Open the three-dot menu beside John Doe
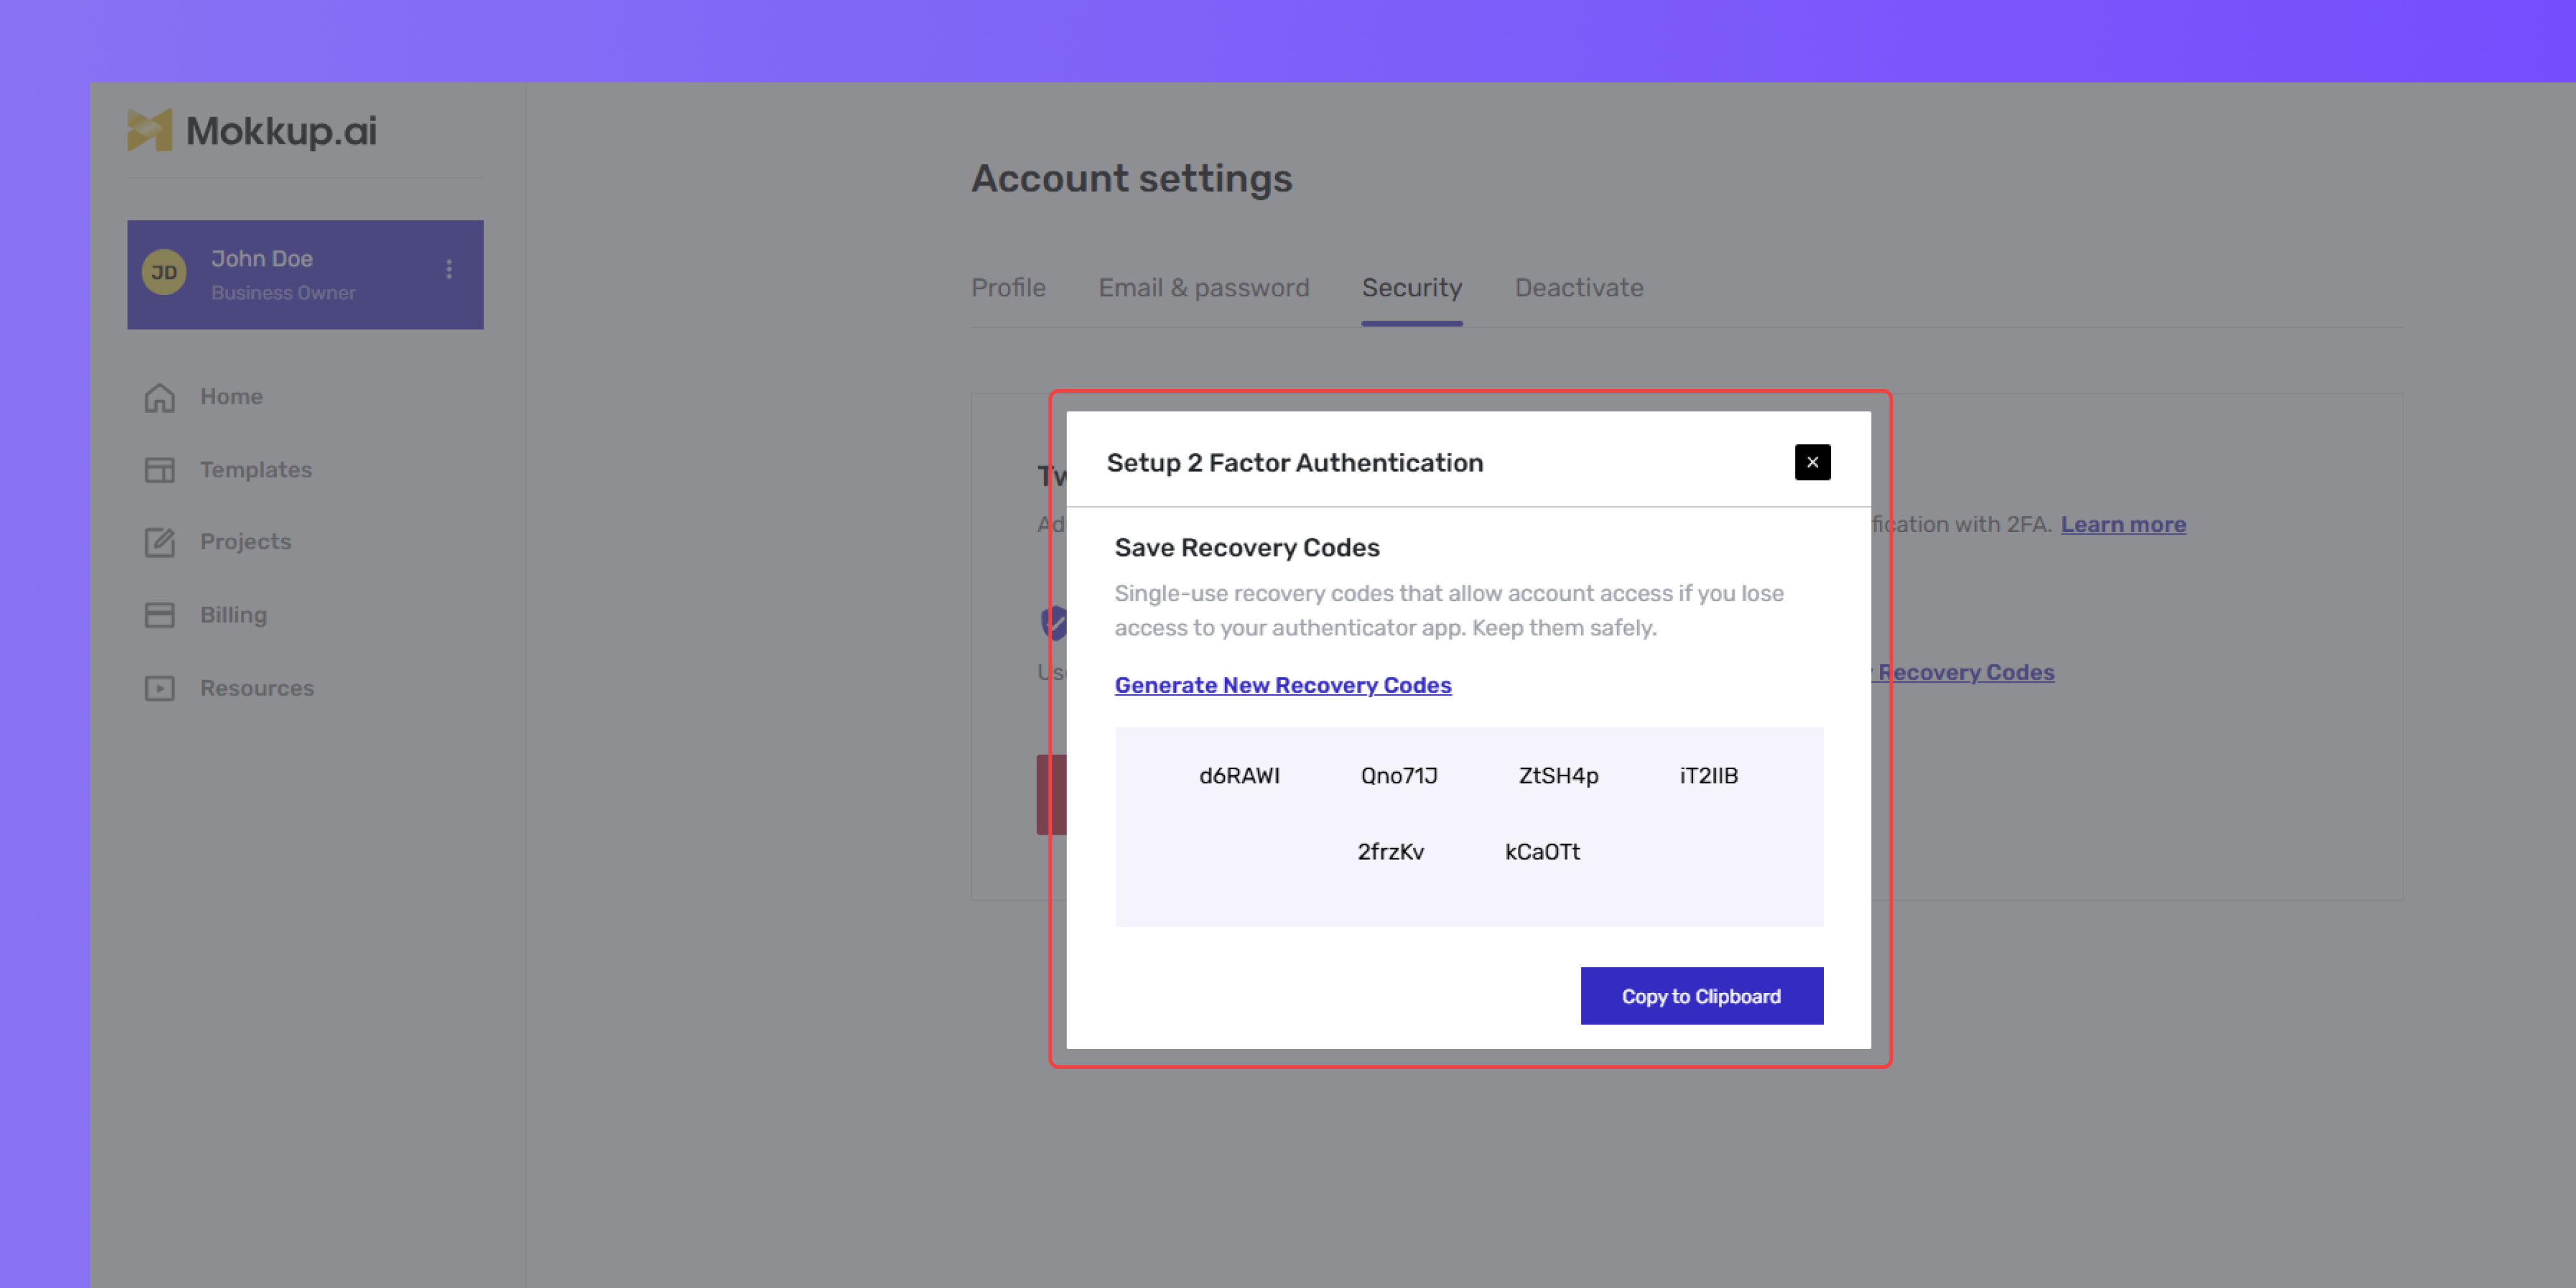 pyautogui.click(x=449, y=269)
